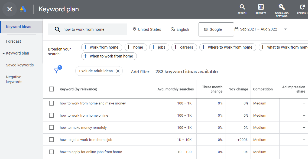Select Keyword ideas in sidebar
Image resolution: width=308 pixels, height=159 pixels.
(21, 27)
